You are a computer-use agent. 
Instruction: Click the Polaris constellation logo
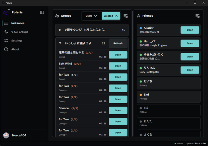(x=6, y=12)
